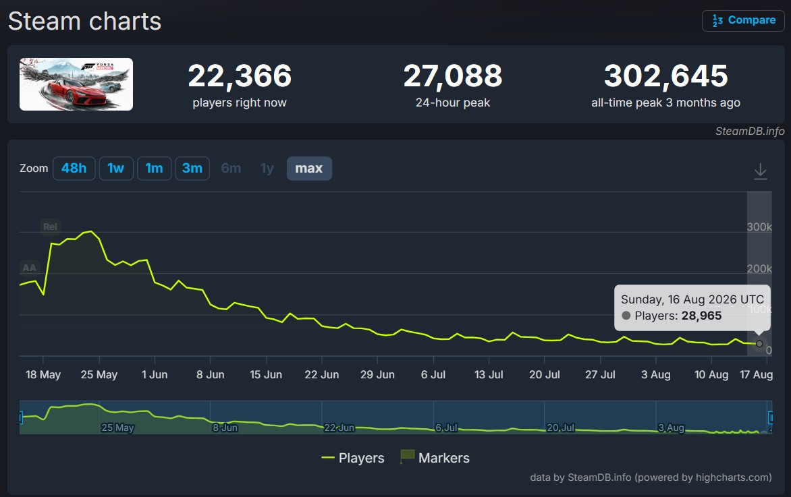Click the 3 Aug label in navigator

click(x=672, y=428)
